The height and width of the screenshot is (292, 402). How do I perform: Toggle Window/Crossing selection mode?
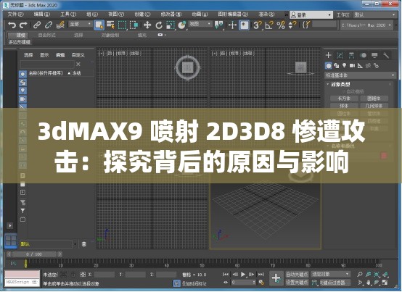tap(134, 25)
